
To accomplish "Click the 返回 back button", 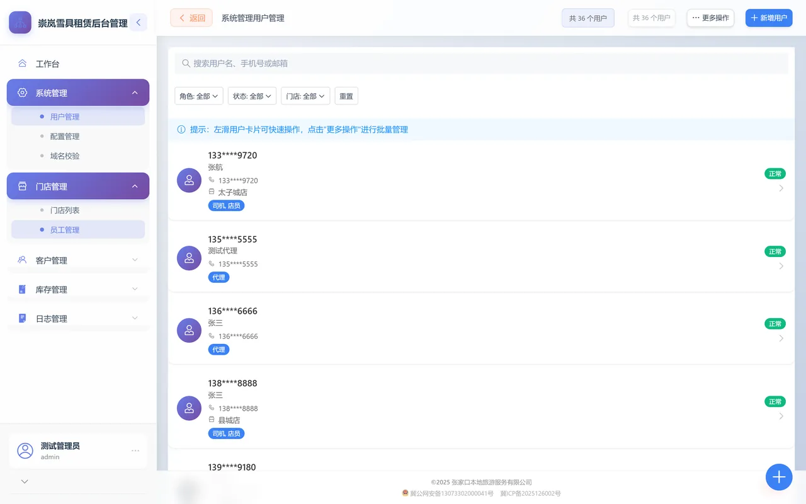I will pos(191,18).
